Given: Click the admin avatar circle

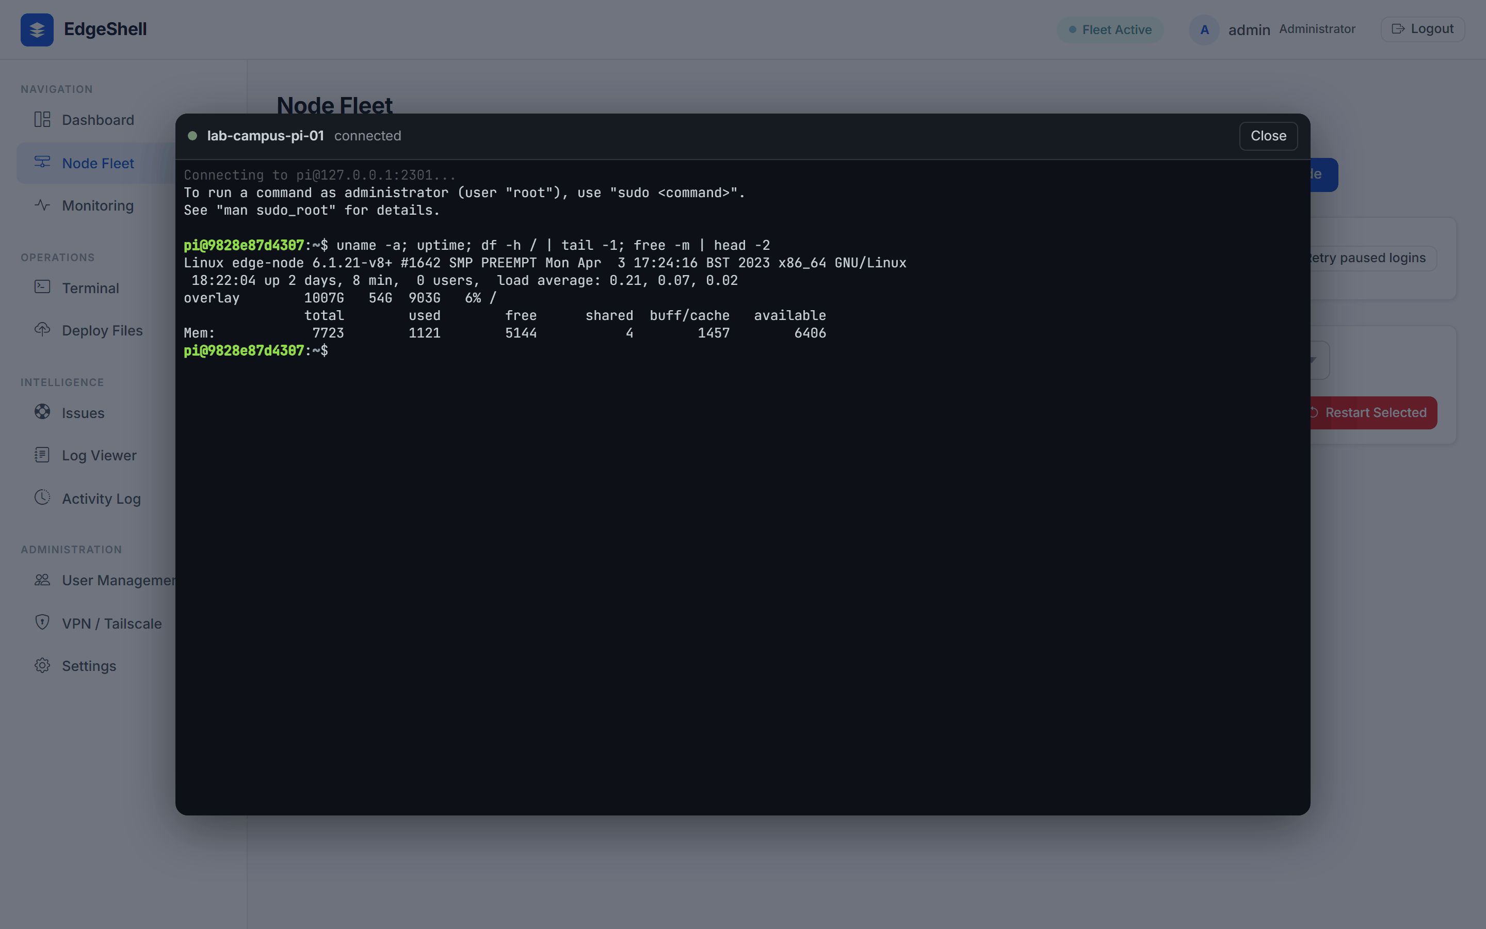Looking at the screenshot, I should point(1204,29).
